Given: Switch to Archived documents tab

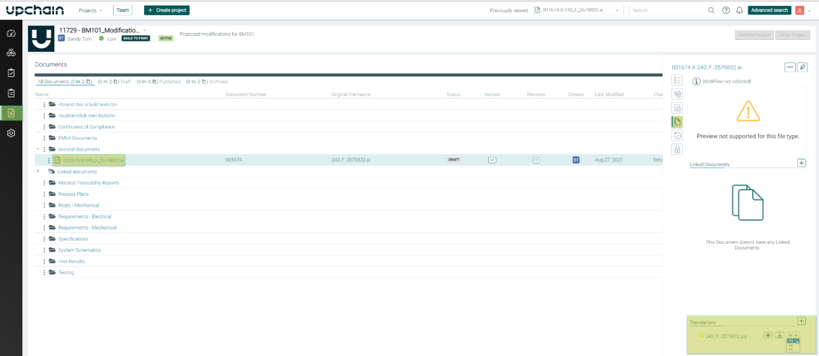Looking at the screenshot, I should [206, 82].
